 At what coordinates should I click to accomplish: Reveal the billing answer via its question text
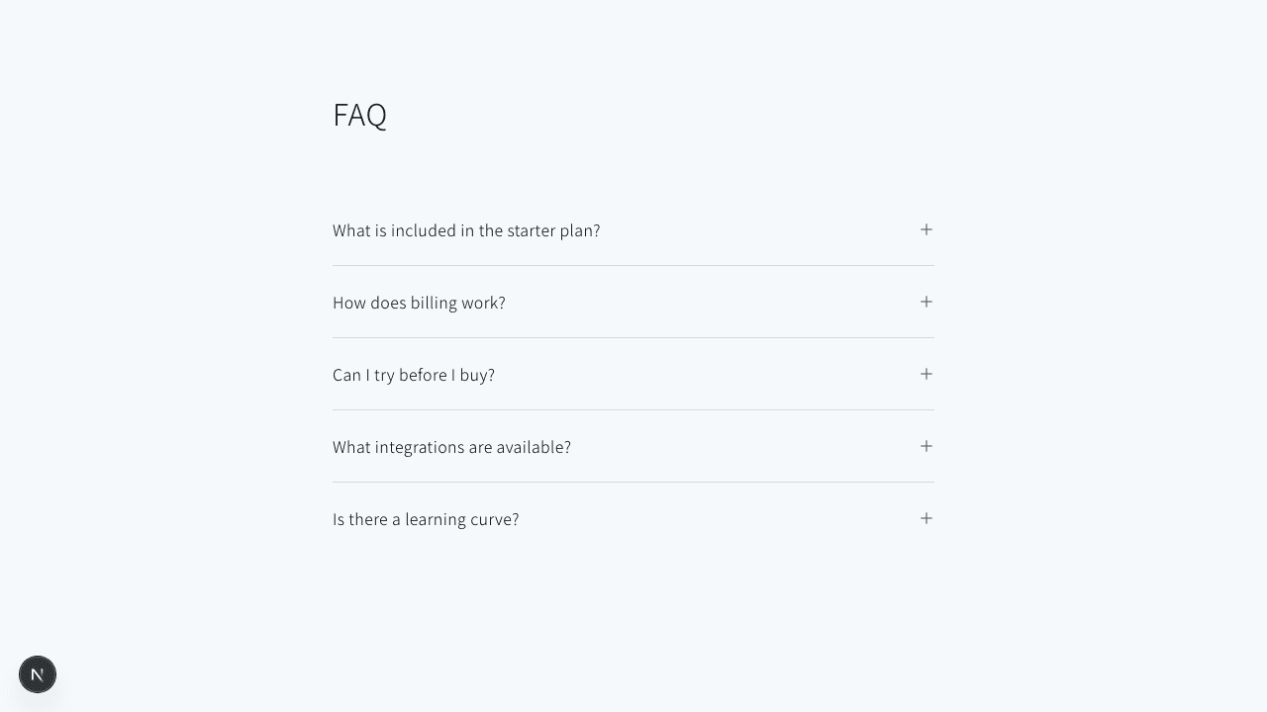(419, 303)
